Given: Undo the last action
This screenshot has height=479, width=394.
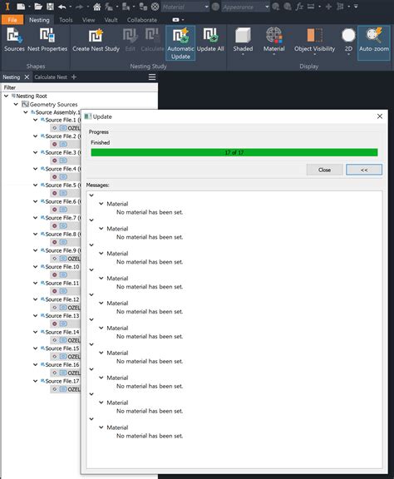Looking at the screenshot, I should (62, 7).
